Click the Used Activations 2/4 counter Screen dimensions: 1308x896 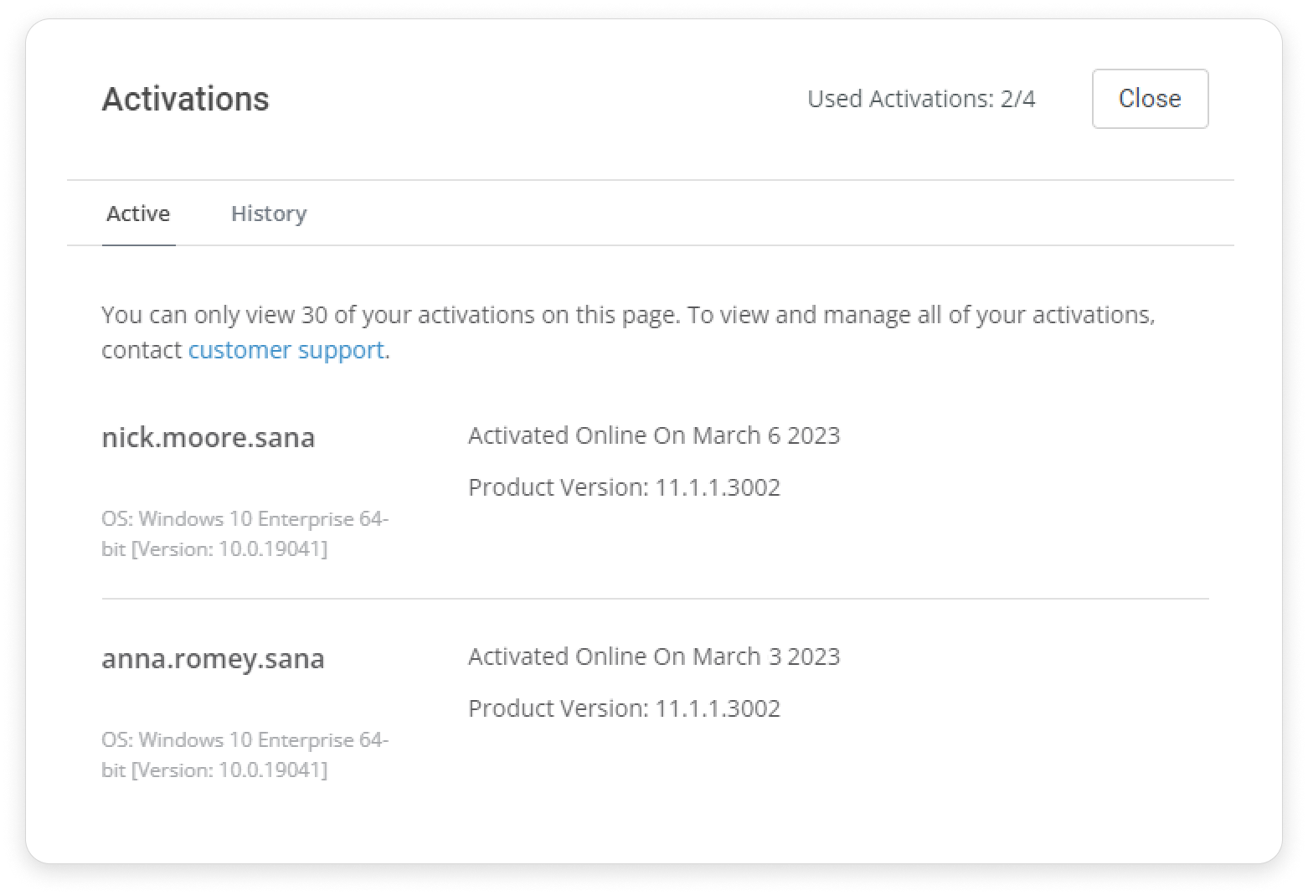(x=921, y=99)
